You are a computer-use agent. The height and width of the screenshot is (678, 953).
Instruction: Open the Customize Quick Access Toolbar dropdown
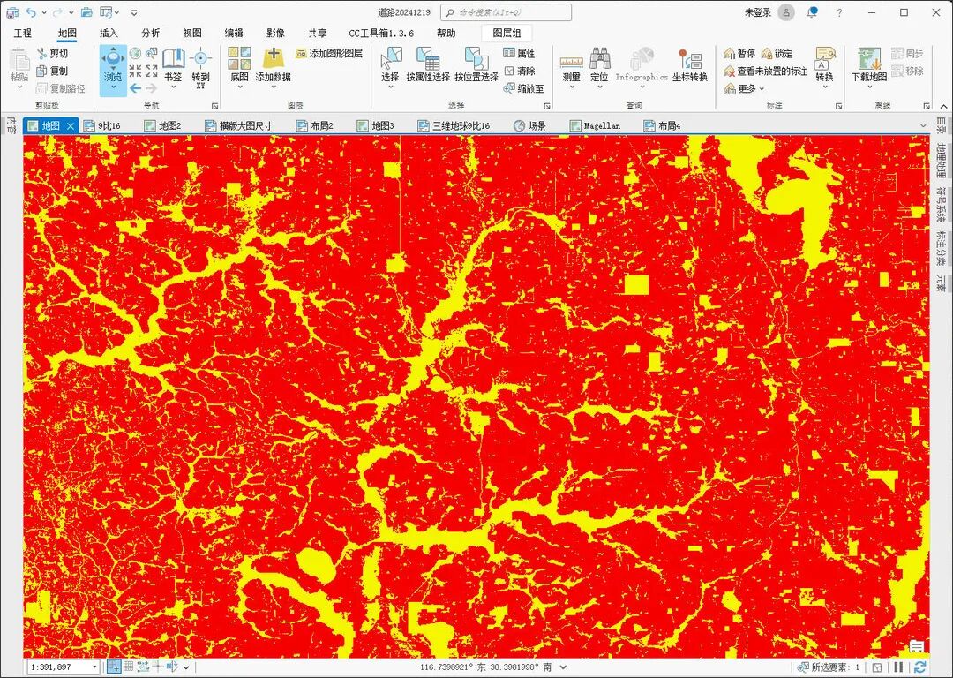[134, 12]
